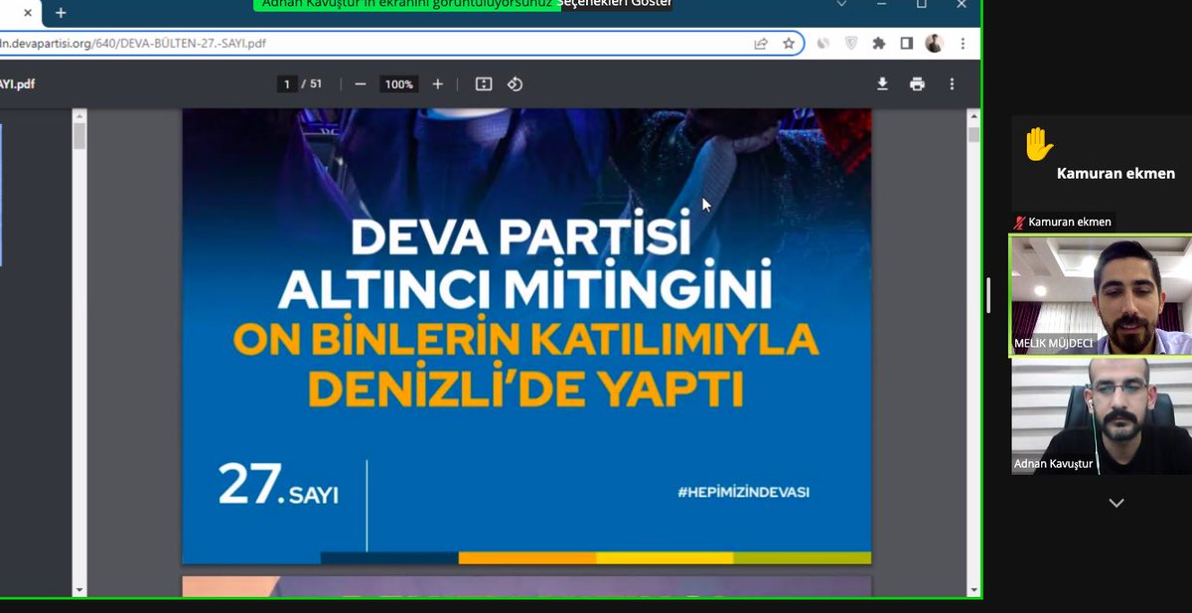Click the raised hand icon for Kamuran ekmen

pyautogui.click(x=1038, y=145)
